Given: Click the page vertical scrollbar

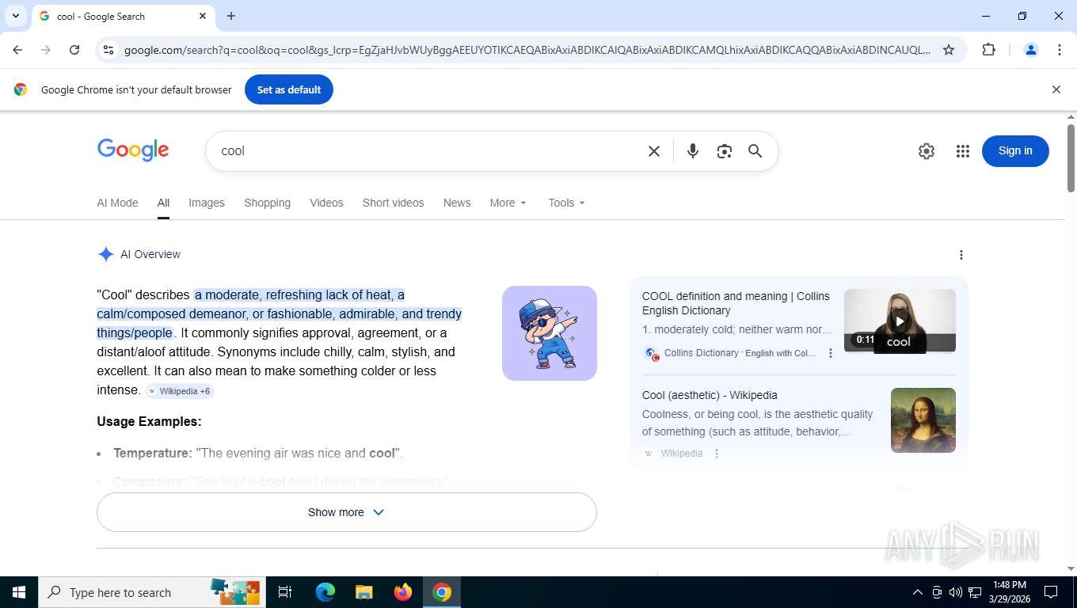Looking at the screenshot, I should coord(1071,158).
